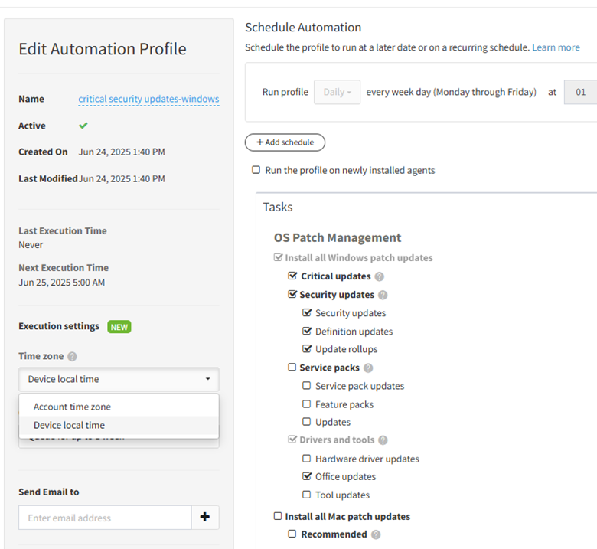The image size is (597, 549).
Task: Check Install all Mac patch updates
Action: click(x=278, y=516)
